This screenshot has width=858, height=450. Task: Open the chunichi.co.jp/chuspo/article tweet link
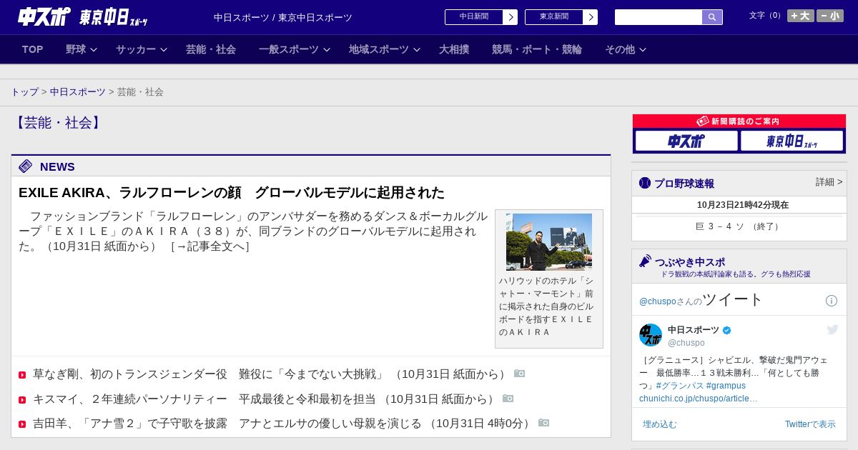coord(699,399)
